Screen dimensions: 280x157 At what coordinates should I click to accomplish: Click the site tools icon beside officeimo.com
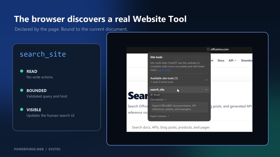click(208, 49)
